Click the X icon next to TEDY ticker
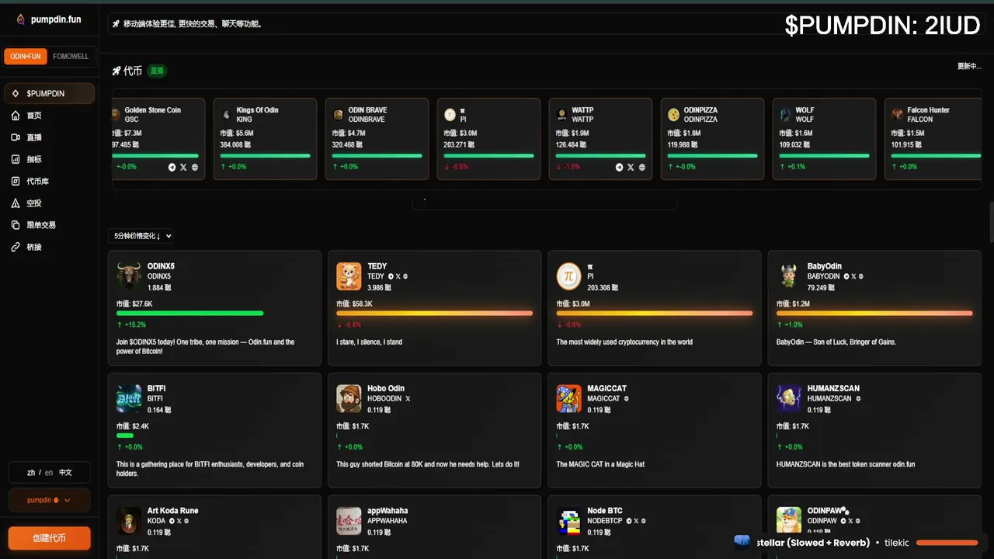994x559 pixels. pos(398,276)
